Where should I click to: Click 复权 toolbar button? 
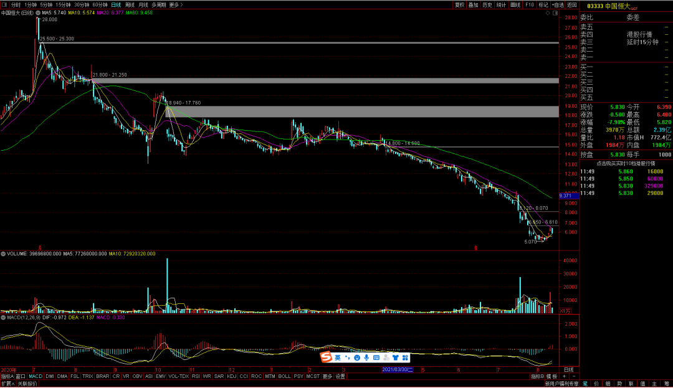coord(460,5)
